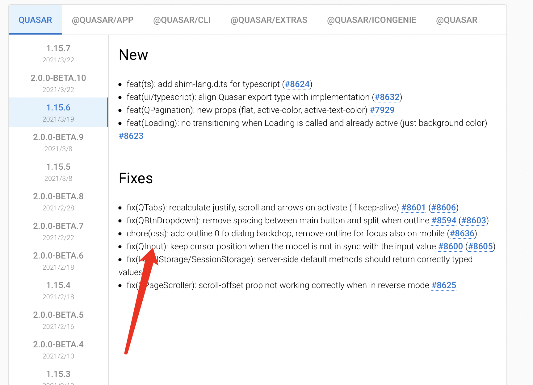
Task: Follow link #8606 next to #8601
Action: pyautogui.click(x=444, y=207)
